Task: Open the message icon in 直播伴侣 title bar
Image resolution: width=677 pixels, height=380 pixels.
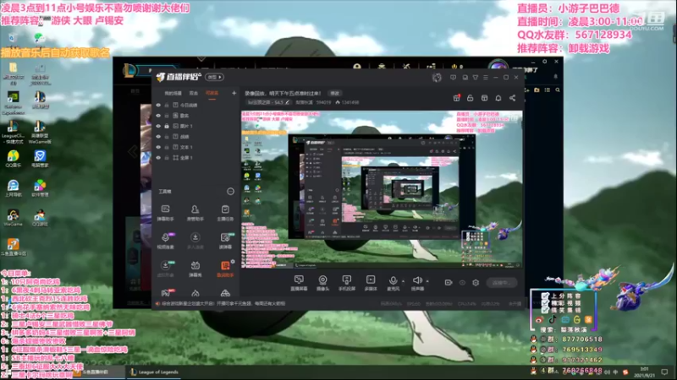Action: (x=453, y=78)
